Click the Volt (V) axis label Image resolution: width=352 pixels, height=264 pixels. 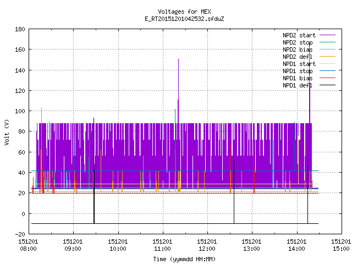click(7, 132)
